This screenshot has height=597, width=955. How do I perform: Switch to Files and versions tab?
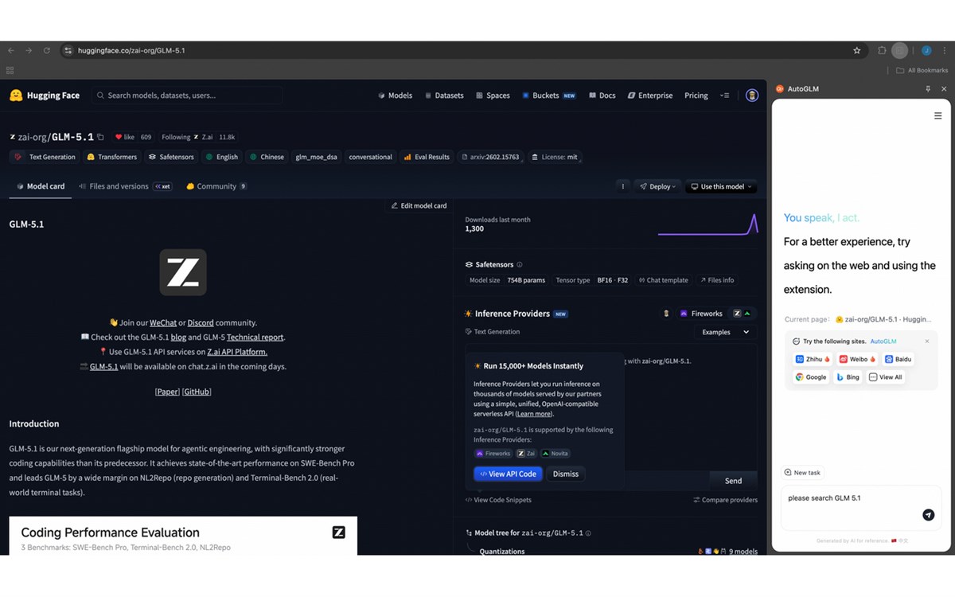(125, 186)
